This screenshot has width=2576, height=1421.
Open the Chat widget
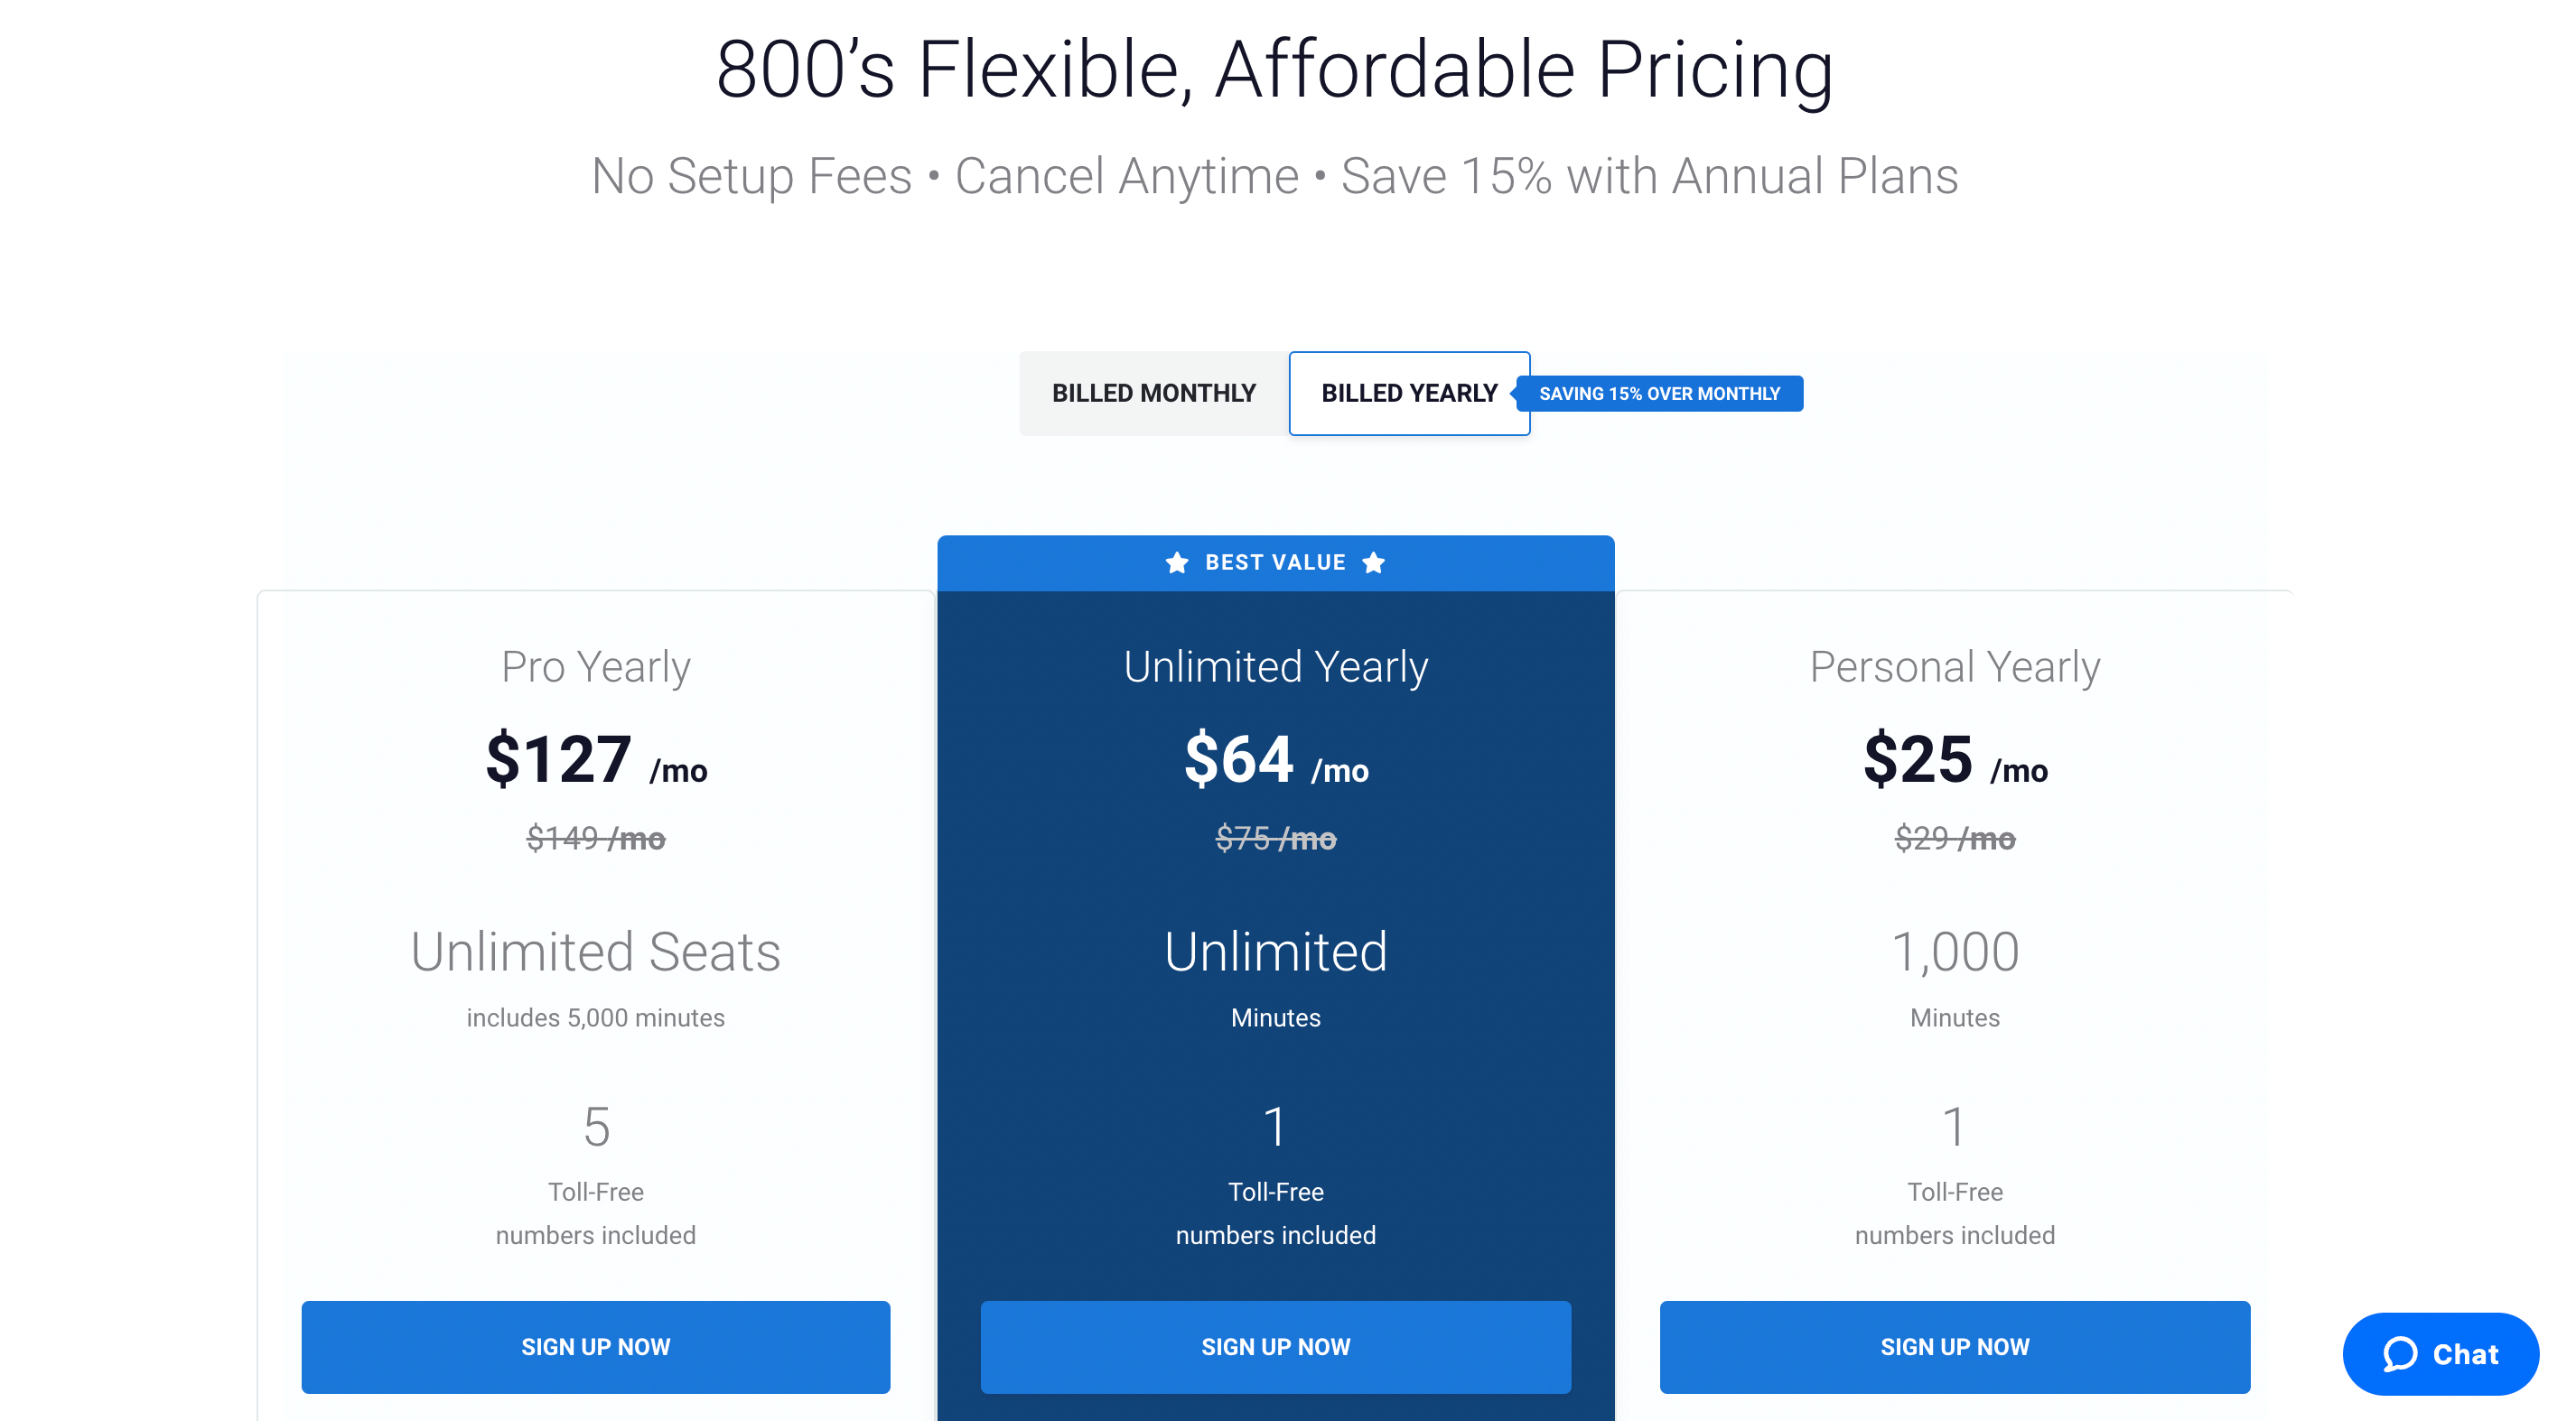coord(2440,1354)
